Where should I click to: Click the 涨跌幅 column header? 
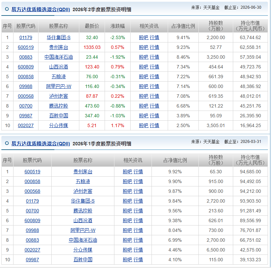[117, 26]
